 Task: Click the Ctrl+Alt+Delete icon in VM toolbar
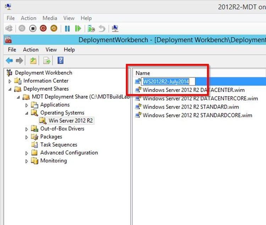(x=9, y=28)
